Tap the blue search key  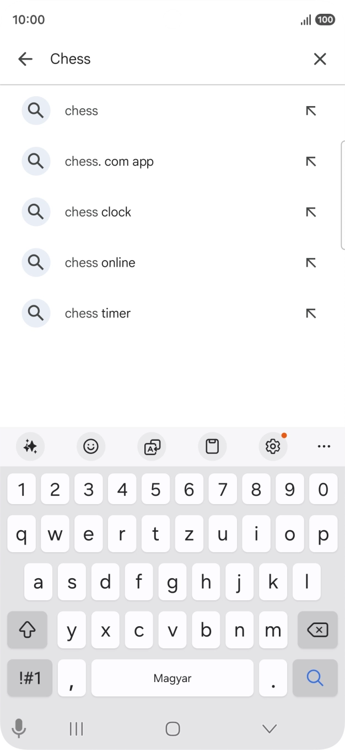(315, 678)
